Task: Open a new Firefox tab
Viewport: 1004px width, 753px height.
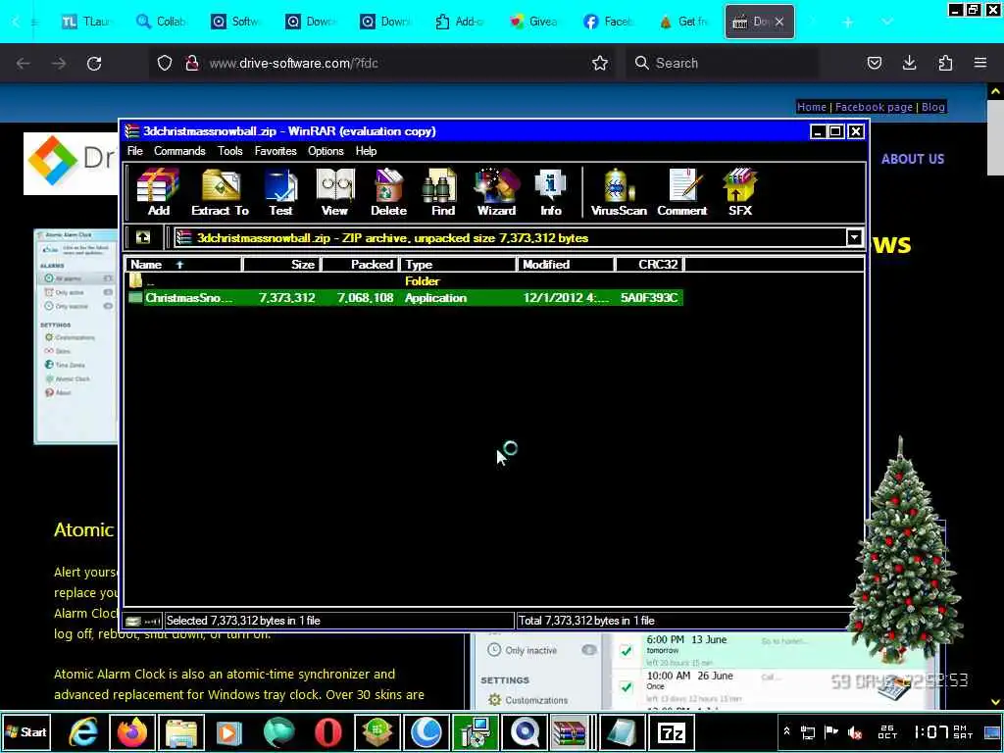Action: 848,22
